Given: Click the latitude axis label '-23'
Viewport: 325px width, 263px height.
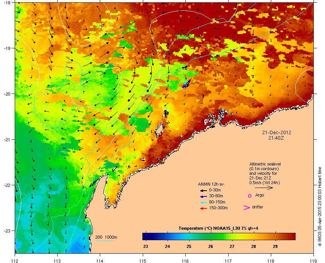Looking at the screenshot, I should tap(7, 231).
